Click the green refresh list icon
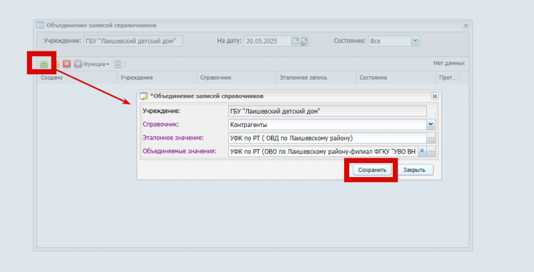Image resolution: width=534 pixels, height=272 pixels. [118, 64]
